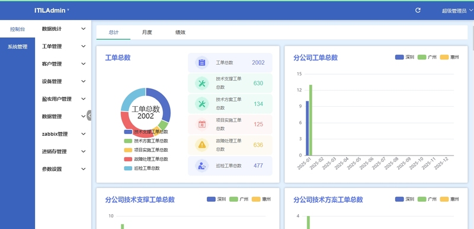Toggle 广州 series in 分公司工单总数 chart
The height and width of the screenshot is (229, 474).
(427, 57)
